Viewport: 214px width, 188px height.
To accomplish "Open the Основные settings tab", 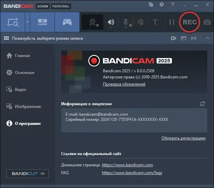I will coord(20,73).
